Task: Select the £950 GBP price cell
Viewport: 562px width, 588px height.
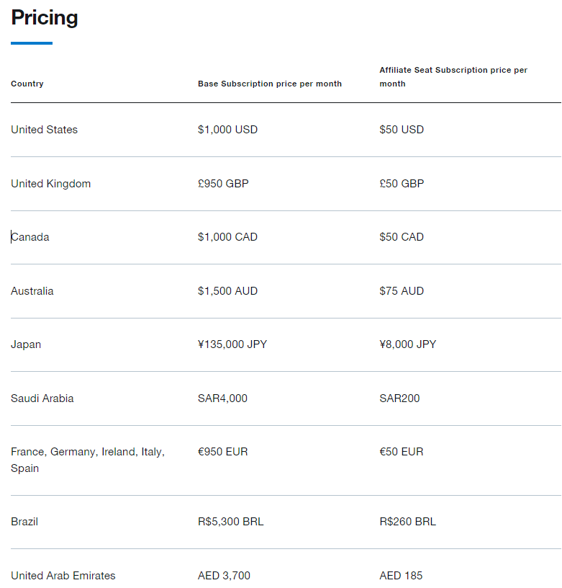Action: point(223,184)
